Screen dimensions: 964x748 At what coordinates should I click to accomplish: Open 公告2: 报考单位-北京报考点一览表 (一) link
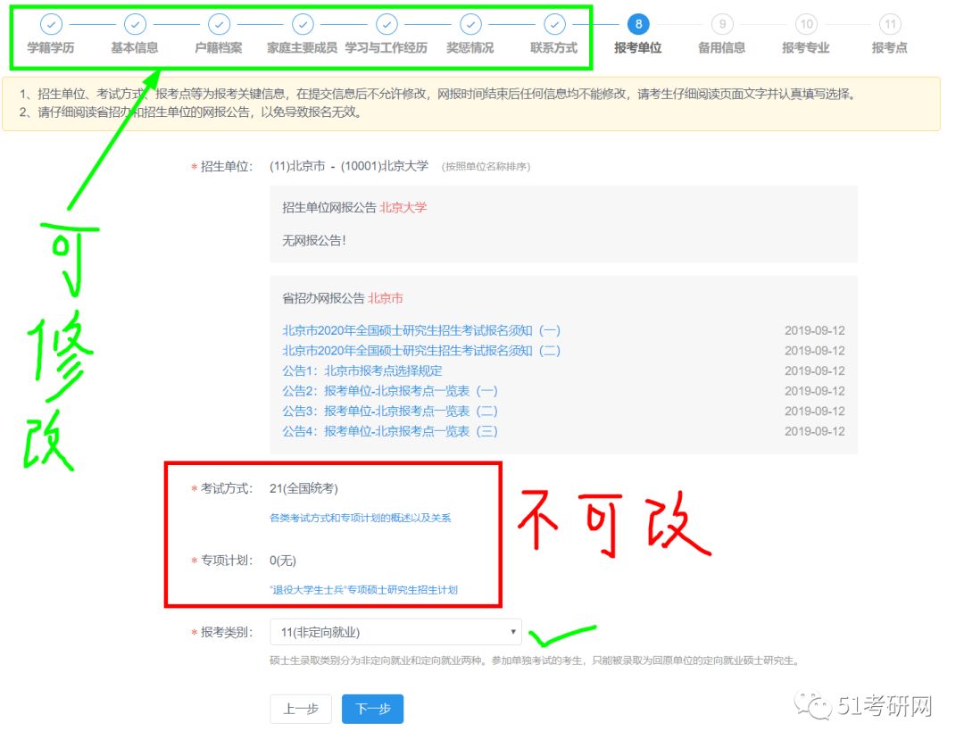[390, 392]
